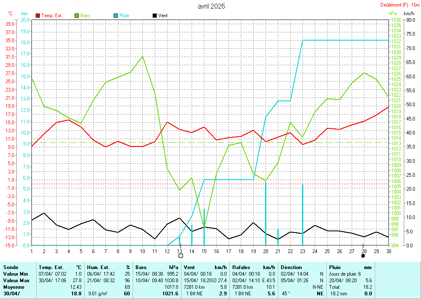Click the cyan rain bar at day 23
421x299 pixels.
[302, 215]
